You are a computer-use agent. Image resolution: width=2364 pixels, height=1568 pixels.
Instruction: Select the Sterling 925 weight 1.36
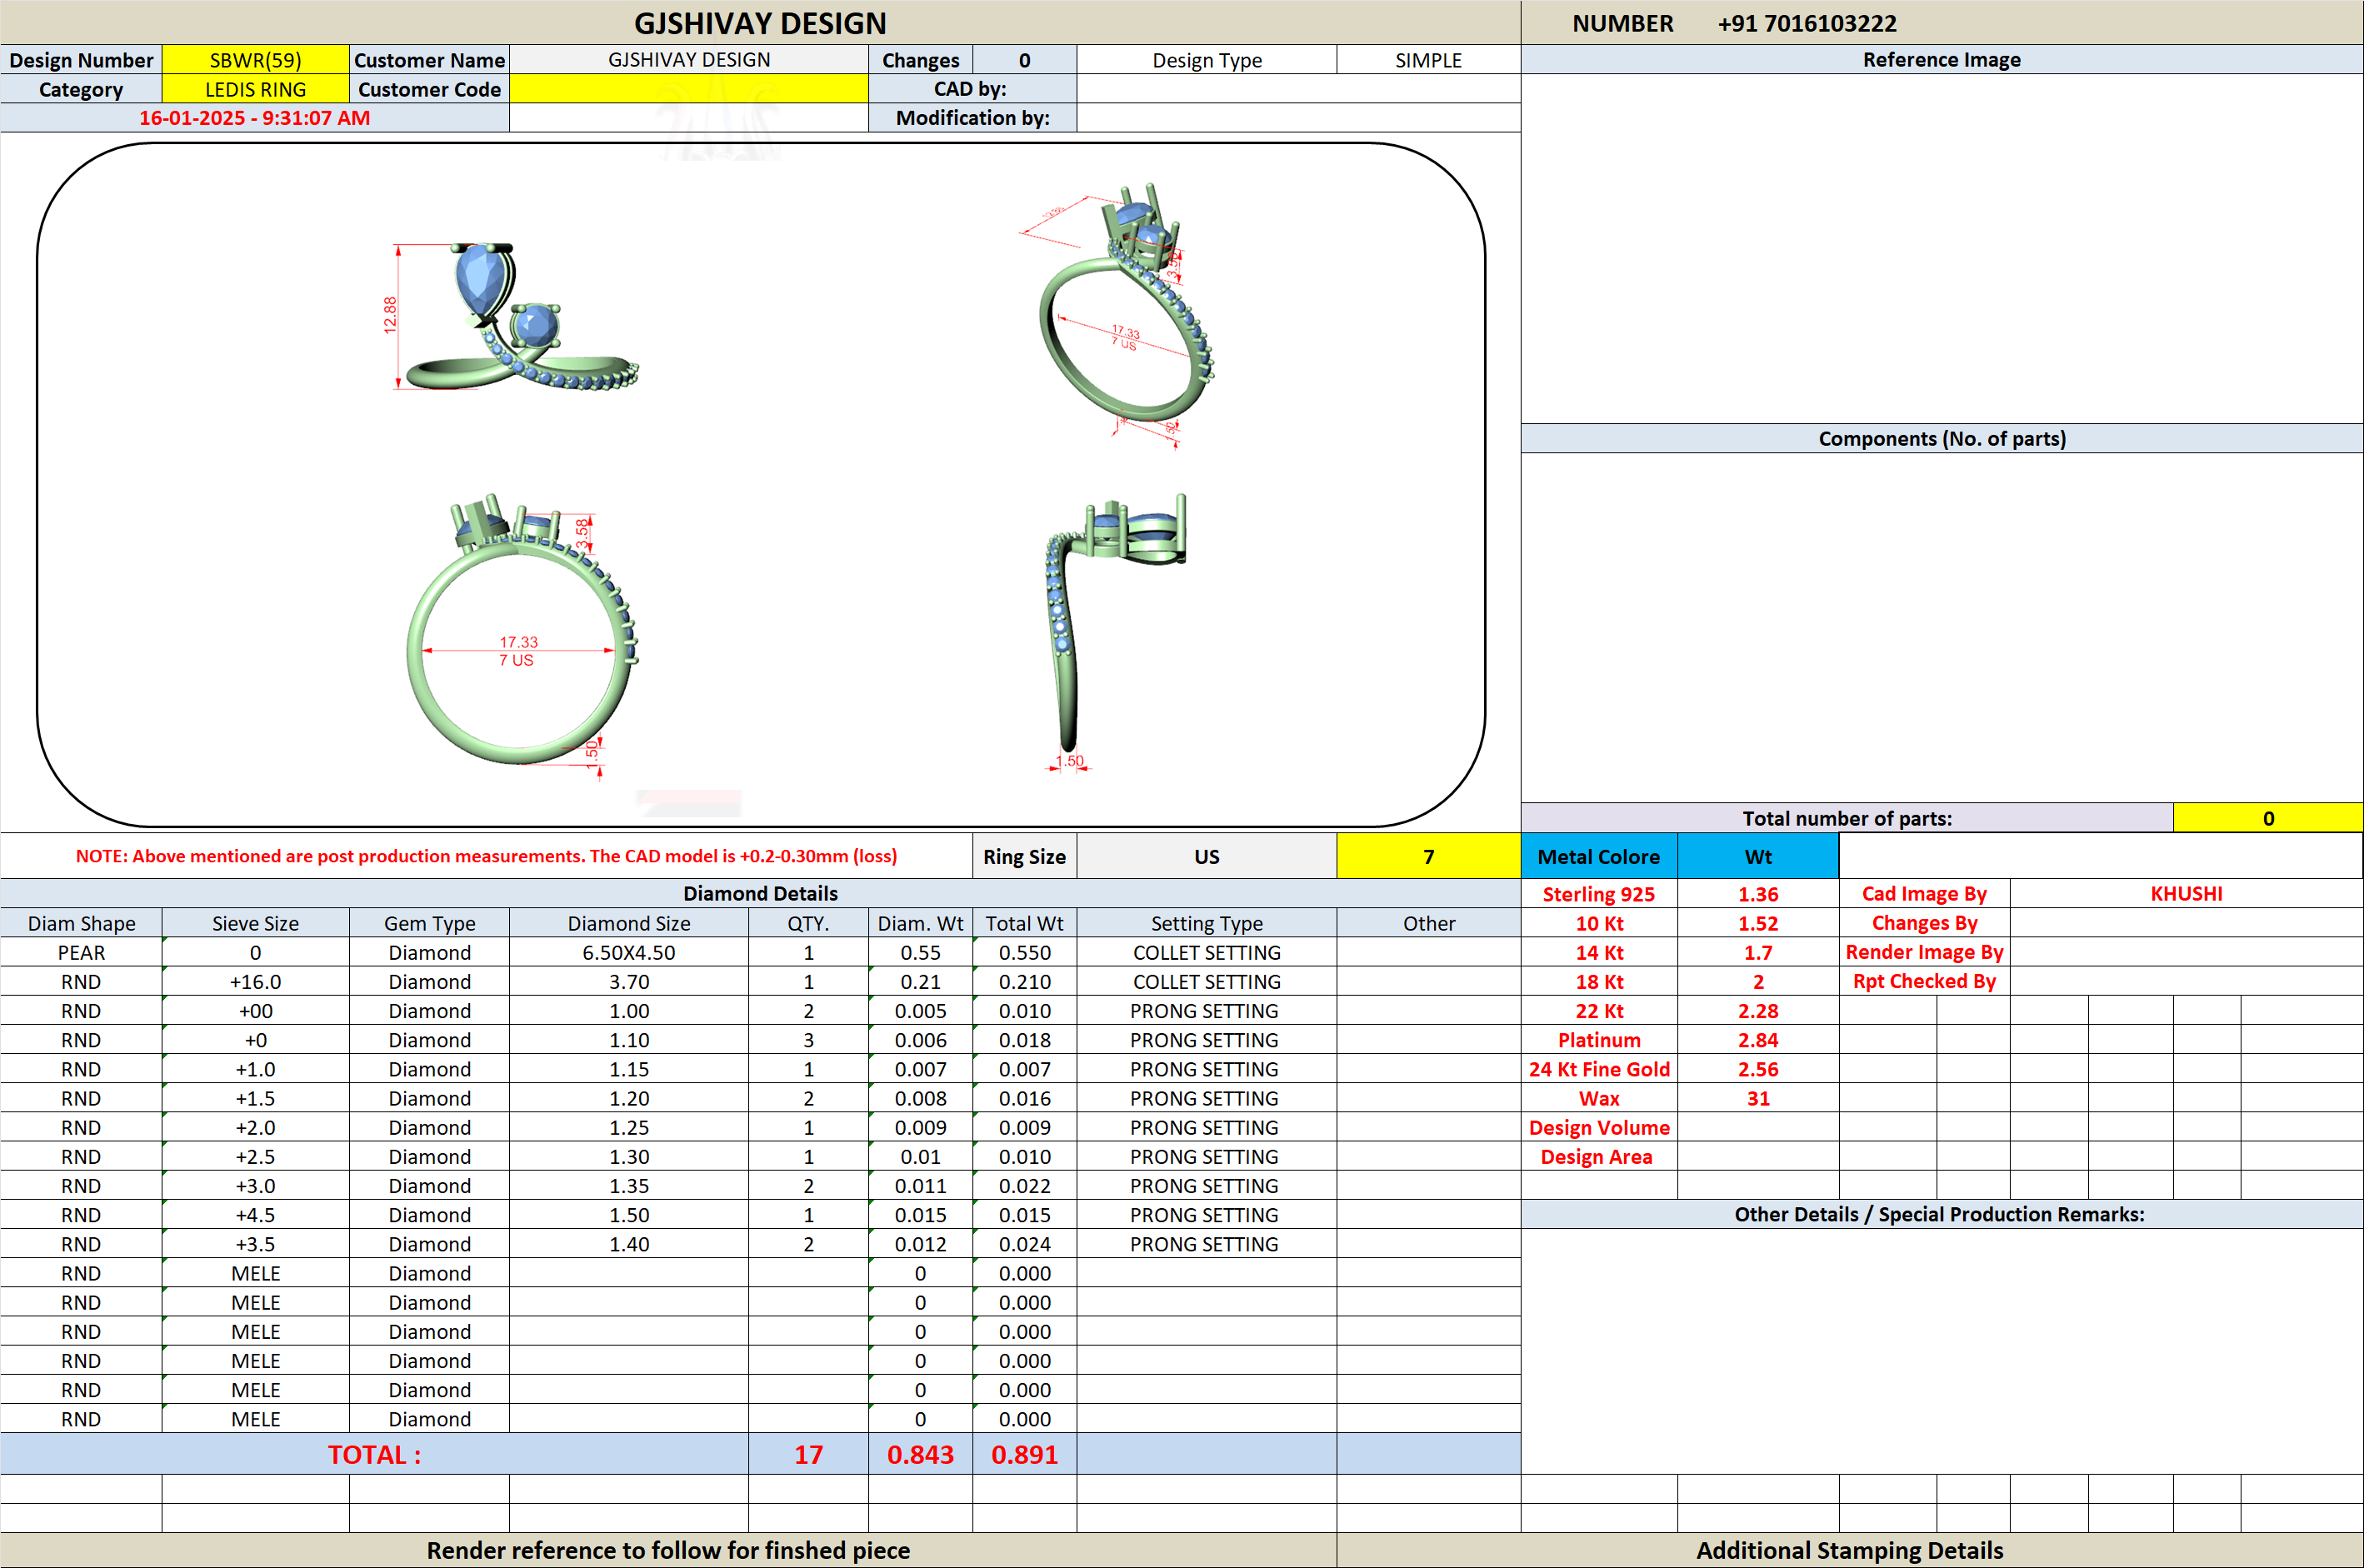(x=1758, y=894)
